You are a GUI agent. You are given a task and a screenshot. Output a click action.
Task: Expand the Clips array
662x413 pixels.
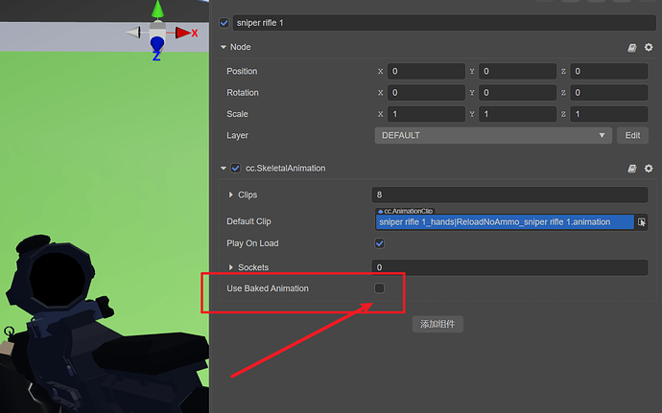(x=230, y=195)
